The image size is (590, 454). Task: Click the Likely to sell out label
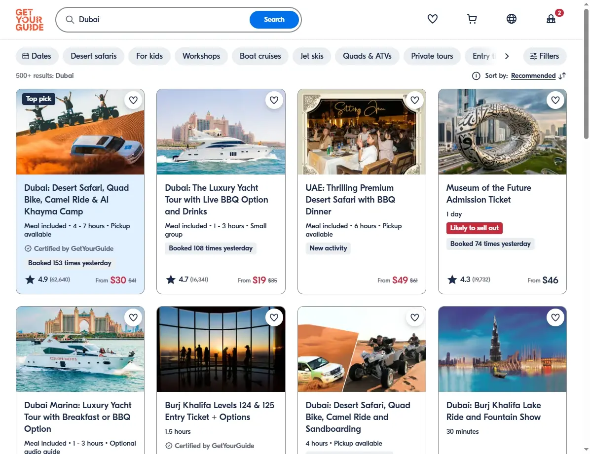pos(474,228)
